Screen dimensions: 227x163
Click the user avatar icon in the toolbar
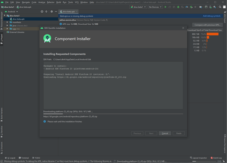tap(224, 7)
